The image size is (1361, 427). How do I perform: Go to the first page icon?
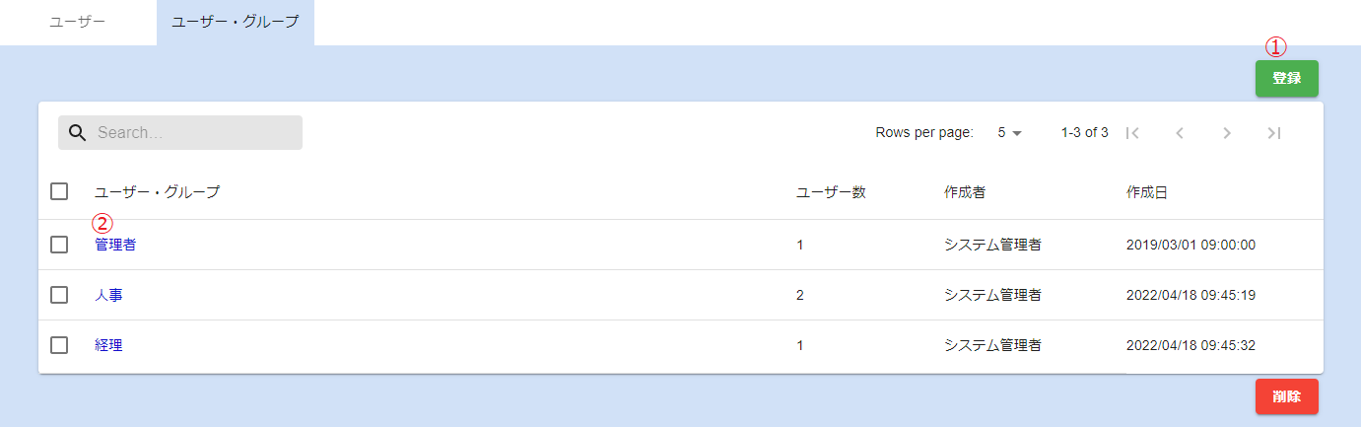click(1132, 133)
